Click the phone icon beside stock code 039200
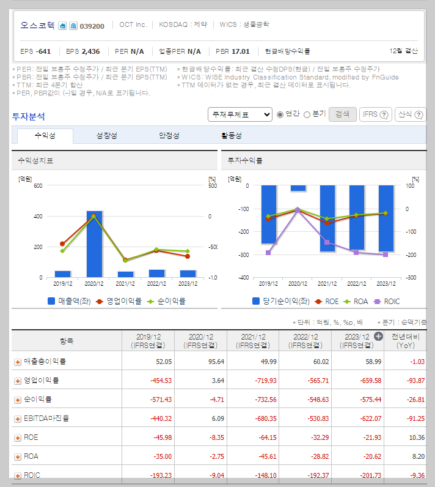The width and height of the screenshot is (435, 487). [73, 26]
